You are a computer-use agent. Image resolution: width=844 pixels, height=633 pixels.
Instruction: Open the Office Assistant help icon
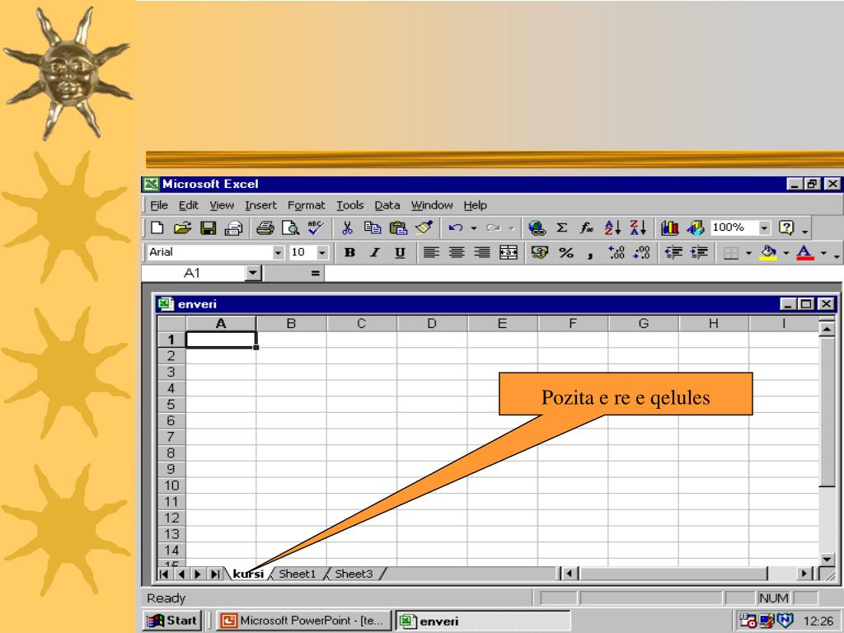(x=786, y=227)
